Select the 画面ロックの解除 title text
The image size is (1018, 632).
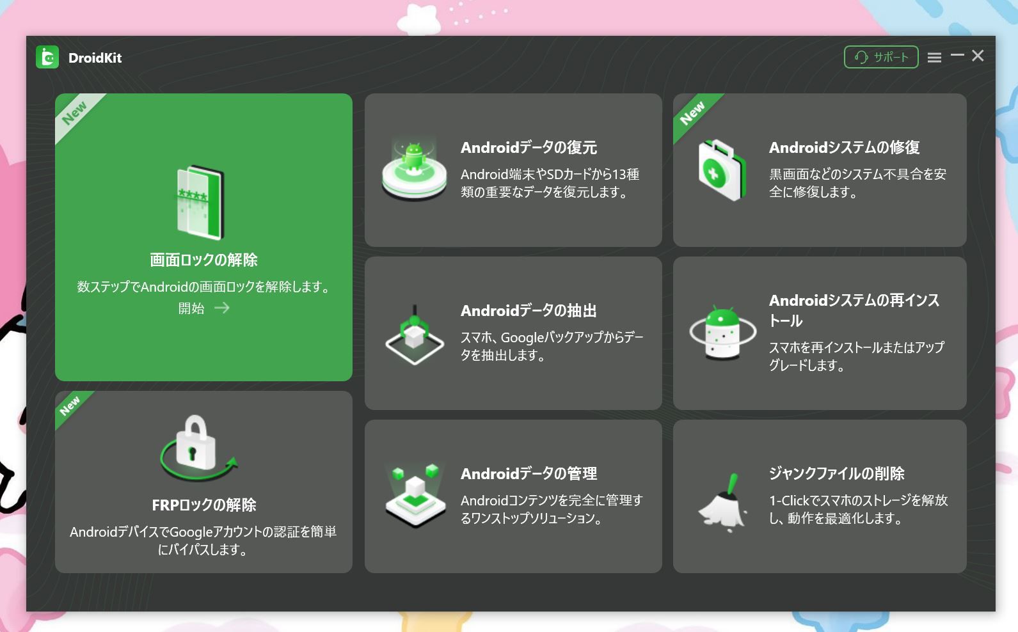coord(203,260)
